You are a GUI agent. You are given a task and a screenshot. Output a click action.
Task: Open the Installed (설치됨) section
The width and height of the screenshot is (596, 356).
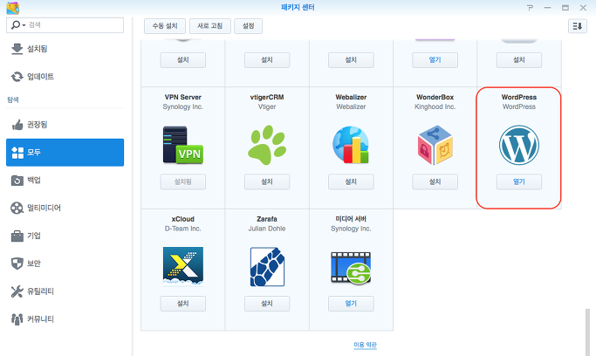[65, 49]
